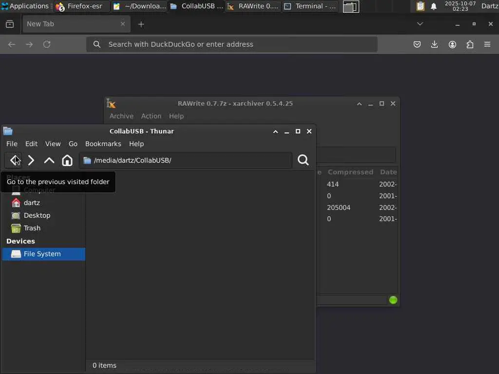The width and height of the screenshot is (499, 374).
Task: Open a new Firefox tab with plus
Action: pos(141,24)
